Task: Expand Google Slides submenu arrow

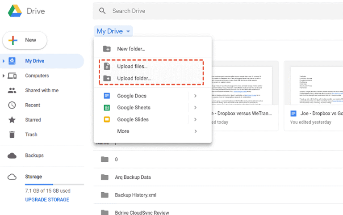Action: pyautogui.click(x=195, y=119)
